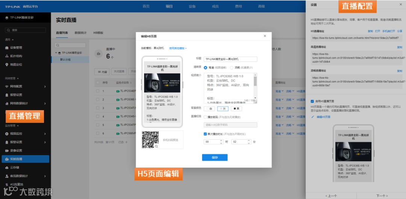Image resolution: width=406 pixels, height=199 pixels.
Task: Open 视频监控 video monitoring
Action: click(x=16, y=134)
